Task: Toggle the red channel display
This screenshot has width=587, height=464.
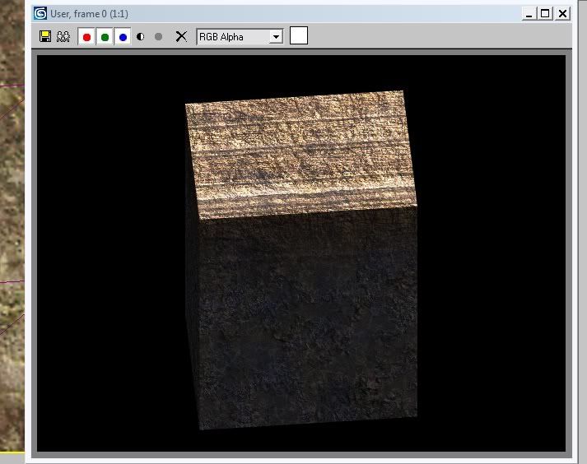Action: pos(86,37)
